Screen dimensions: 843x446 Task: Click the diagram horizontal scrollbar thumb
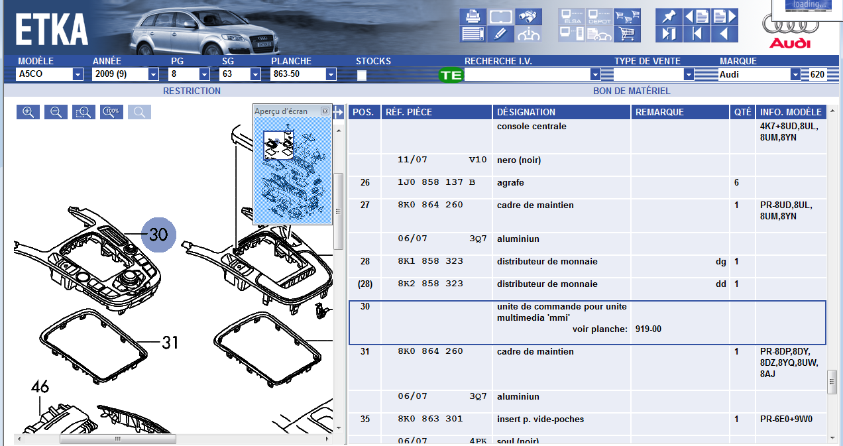[117, 439]
